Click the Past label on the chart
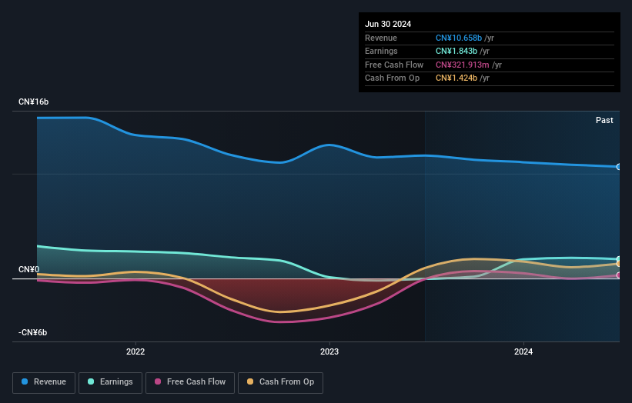The image size is (632, 403). click(604, 120)
